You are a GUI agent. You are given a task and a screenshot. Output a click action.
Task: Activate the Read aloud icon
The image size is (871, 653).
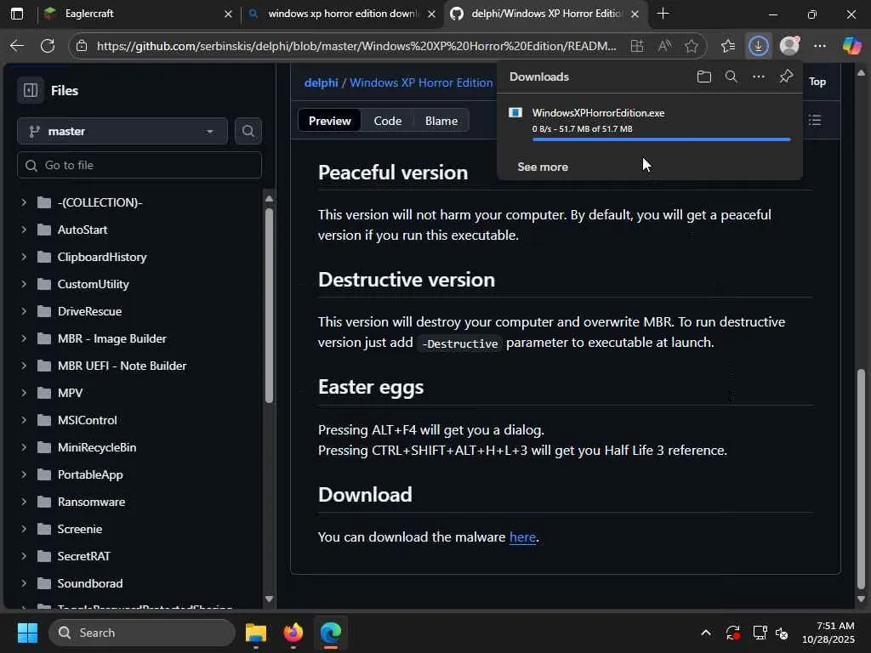coord(664,46)
